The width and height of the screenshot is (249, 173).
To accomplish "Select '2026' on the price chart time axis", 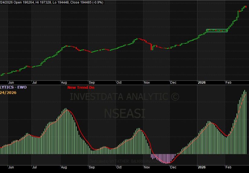I will (x=201, y=82).
